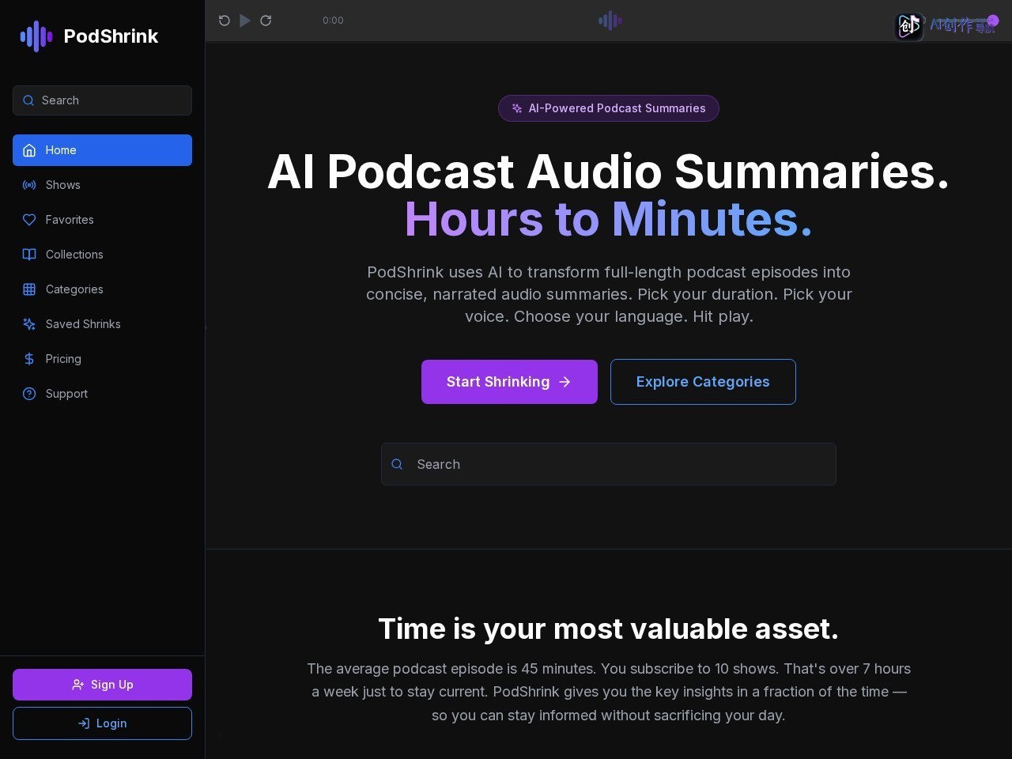Click the Collections book icon
The height and width of the screenshot is (759, 1012).
click(29, 255)
